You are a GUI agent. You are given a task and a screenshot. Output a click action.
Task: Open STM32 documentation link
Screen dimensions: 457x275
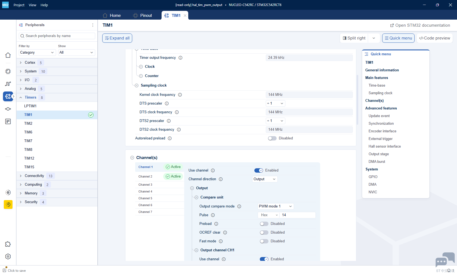click(420, 25)
